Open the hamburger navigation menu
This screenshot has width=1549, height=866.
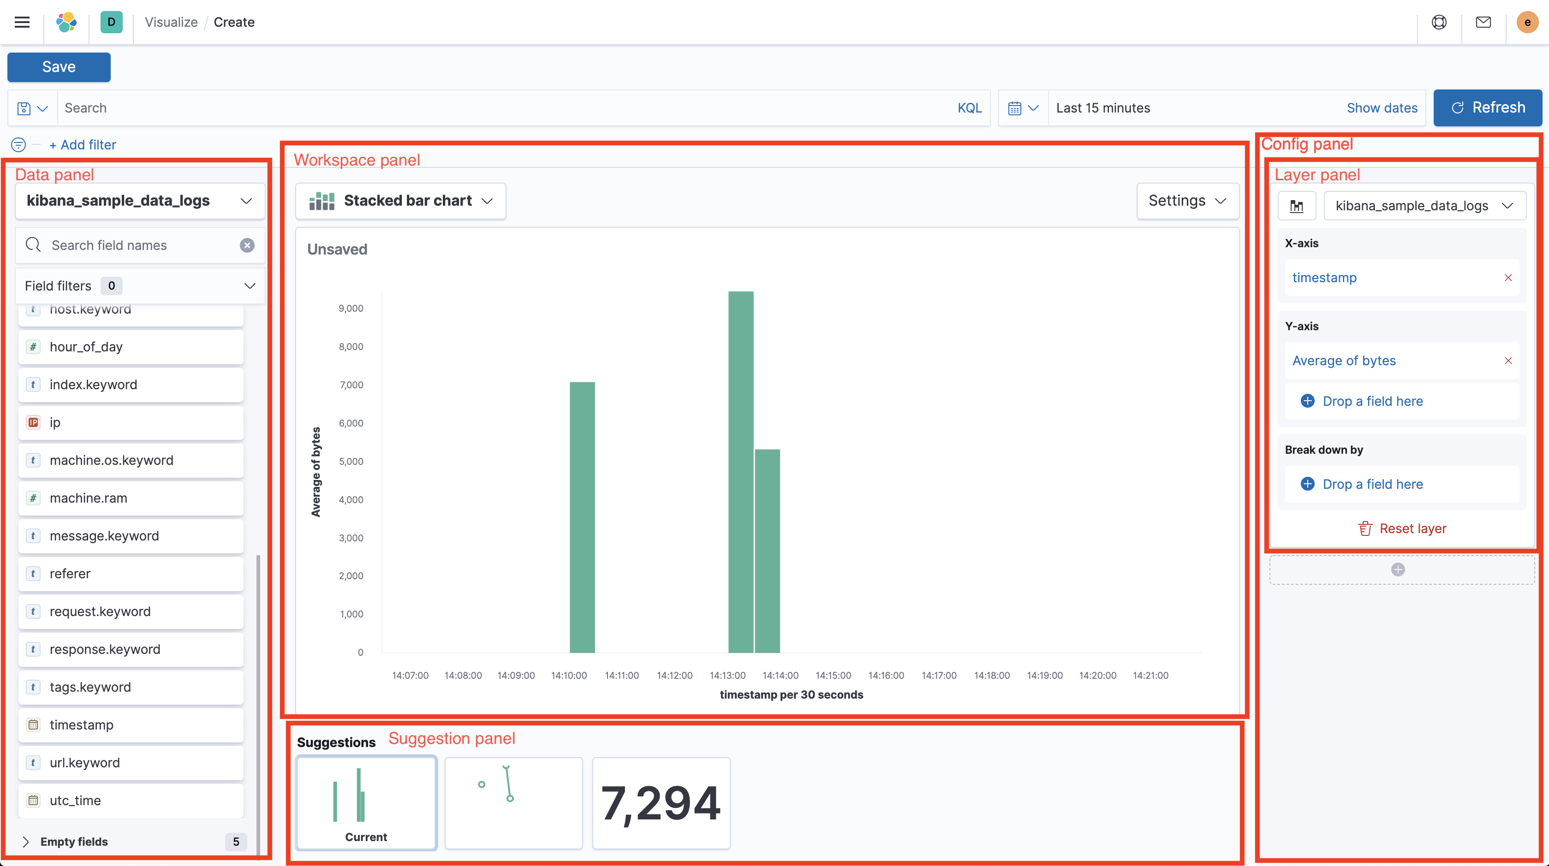(22, 22)
